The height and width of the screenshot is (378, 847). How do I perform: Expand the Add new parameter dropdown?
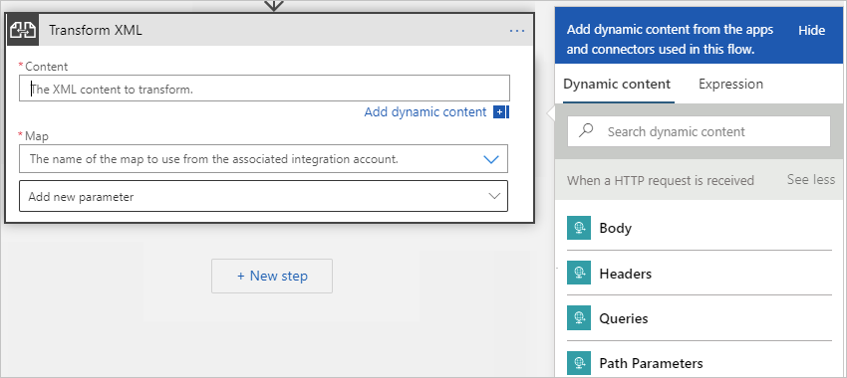264,196
